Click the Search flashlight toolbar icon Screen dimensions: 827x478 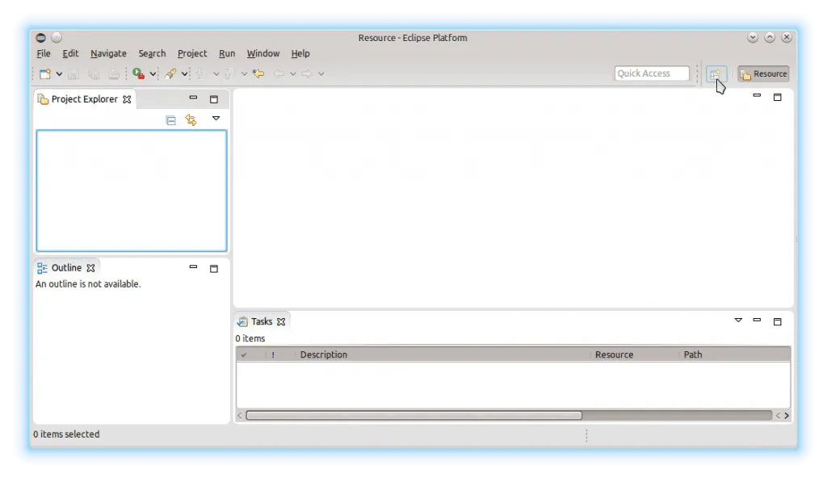[170, 74]
